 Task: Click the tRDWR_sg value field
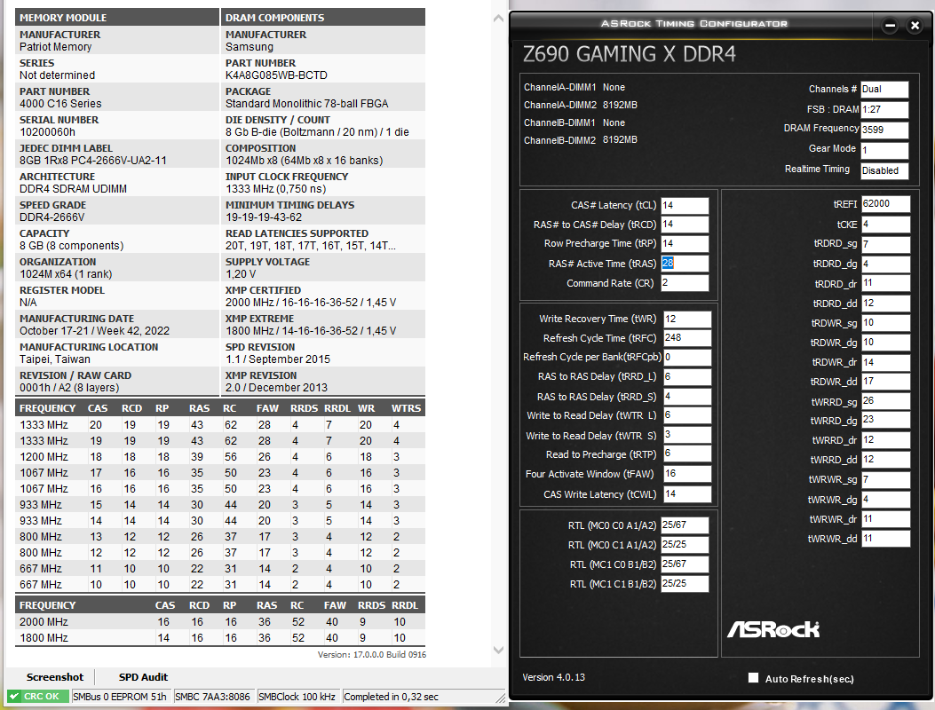[x=885, y=323]
